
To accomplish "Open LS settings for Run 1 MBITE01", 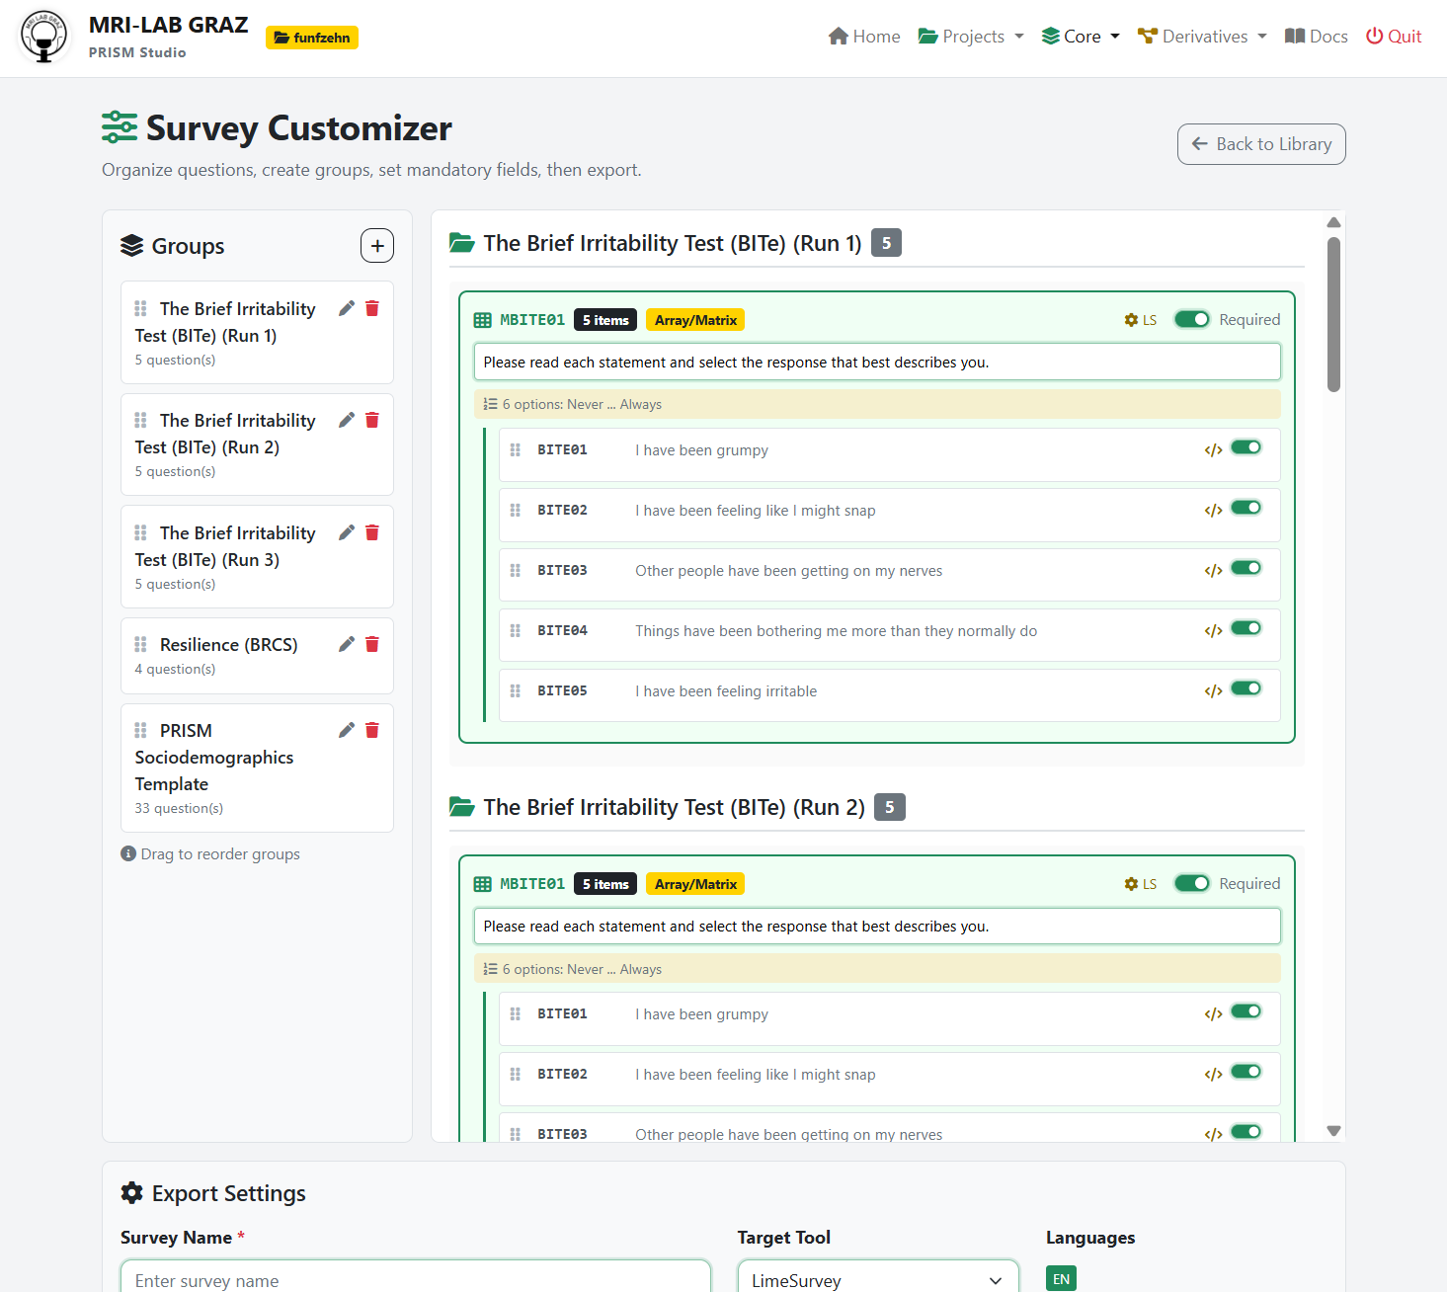I will pyautogui.click(x=1141, y=320).
